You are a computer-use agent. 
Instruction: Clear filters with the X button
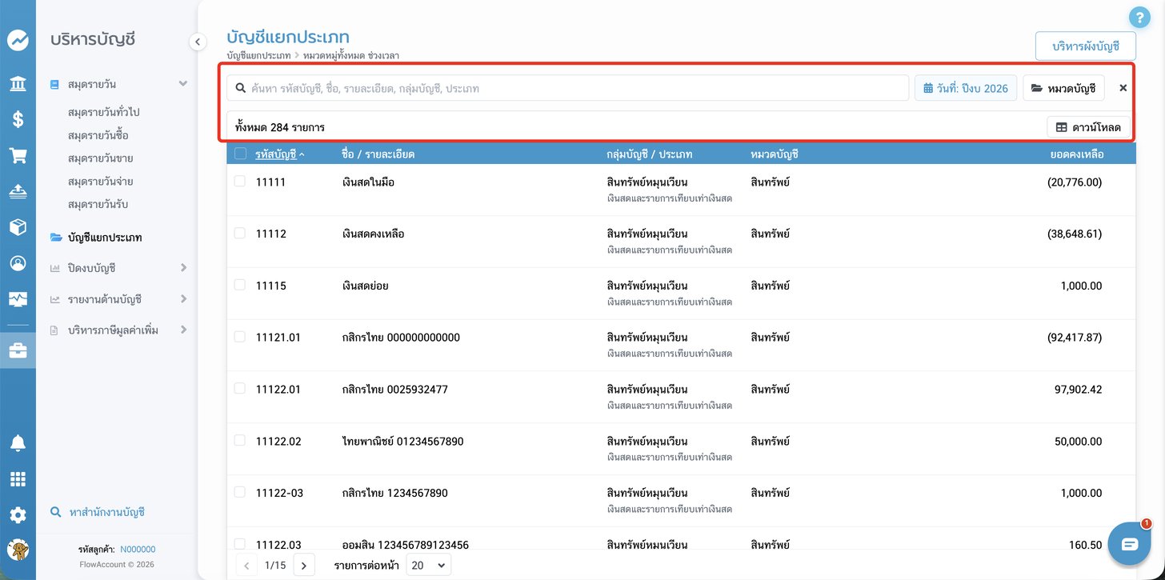pos(1123,88)
